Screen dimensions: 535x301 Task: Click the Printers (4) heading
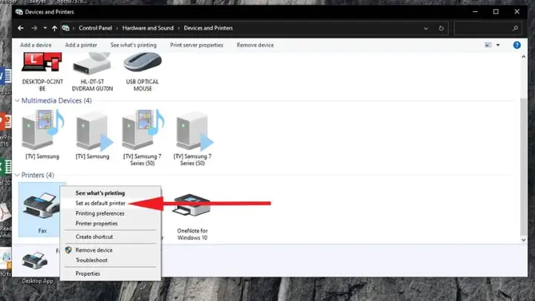[38, 175]
